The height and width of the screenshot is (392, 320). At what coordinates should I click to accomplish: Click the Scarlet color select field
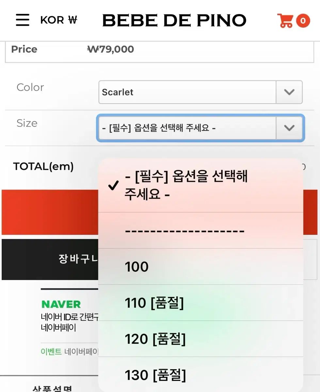(x=187, y=92)
